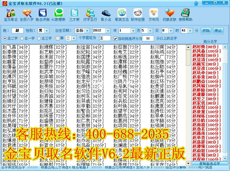
Task: Select high-score name 赵革贵[100分]
Action: [207, 138]
